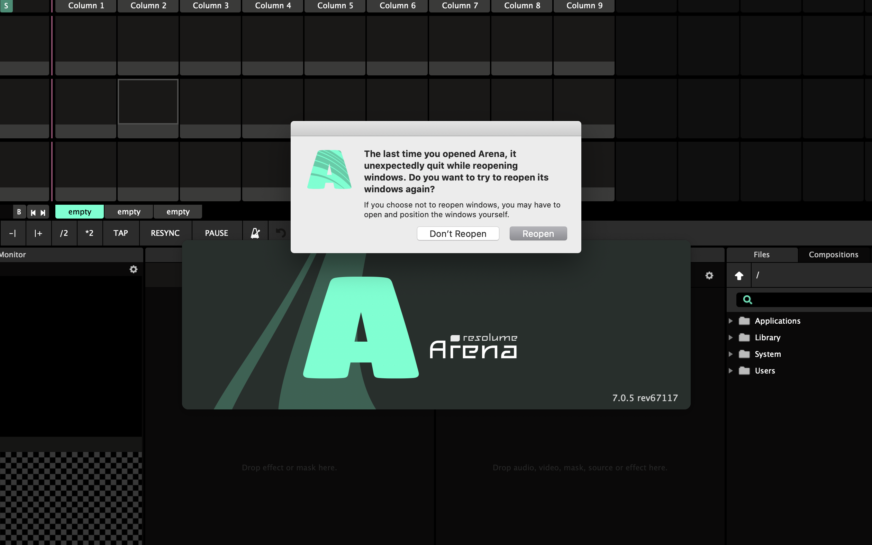Viewport: 872px width, 545px height.
Task: Click the undo arrow icon
Action: 281,233
